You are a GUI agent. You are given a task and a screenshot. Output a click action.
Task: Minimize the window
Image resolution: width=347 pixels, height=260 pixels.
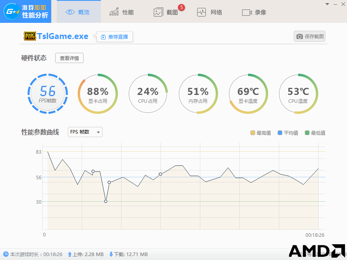(335, 4)
